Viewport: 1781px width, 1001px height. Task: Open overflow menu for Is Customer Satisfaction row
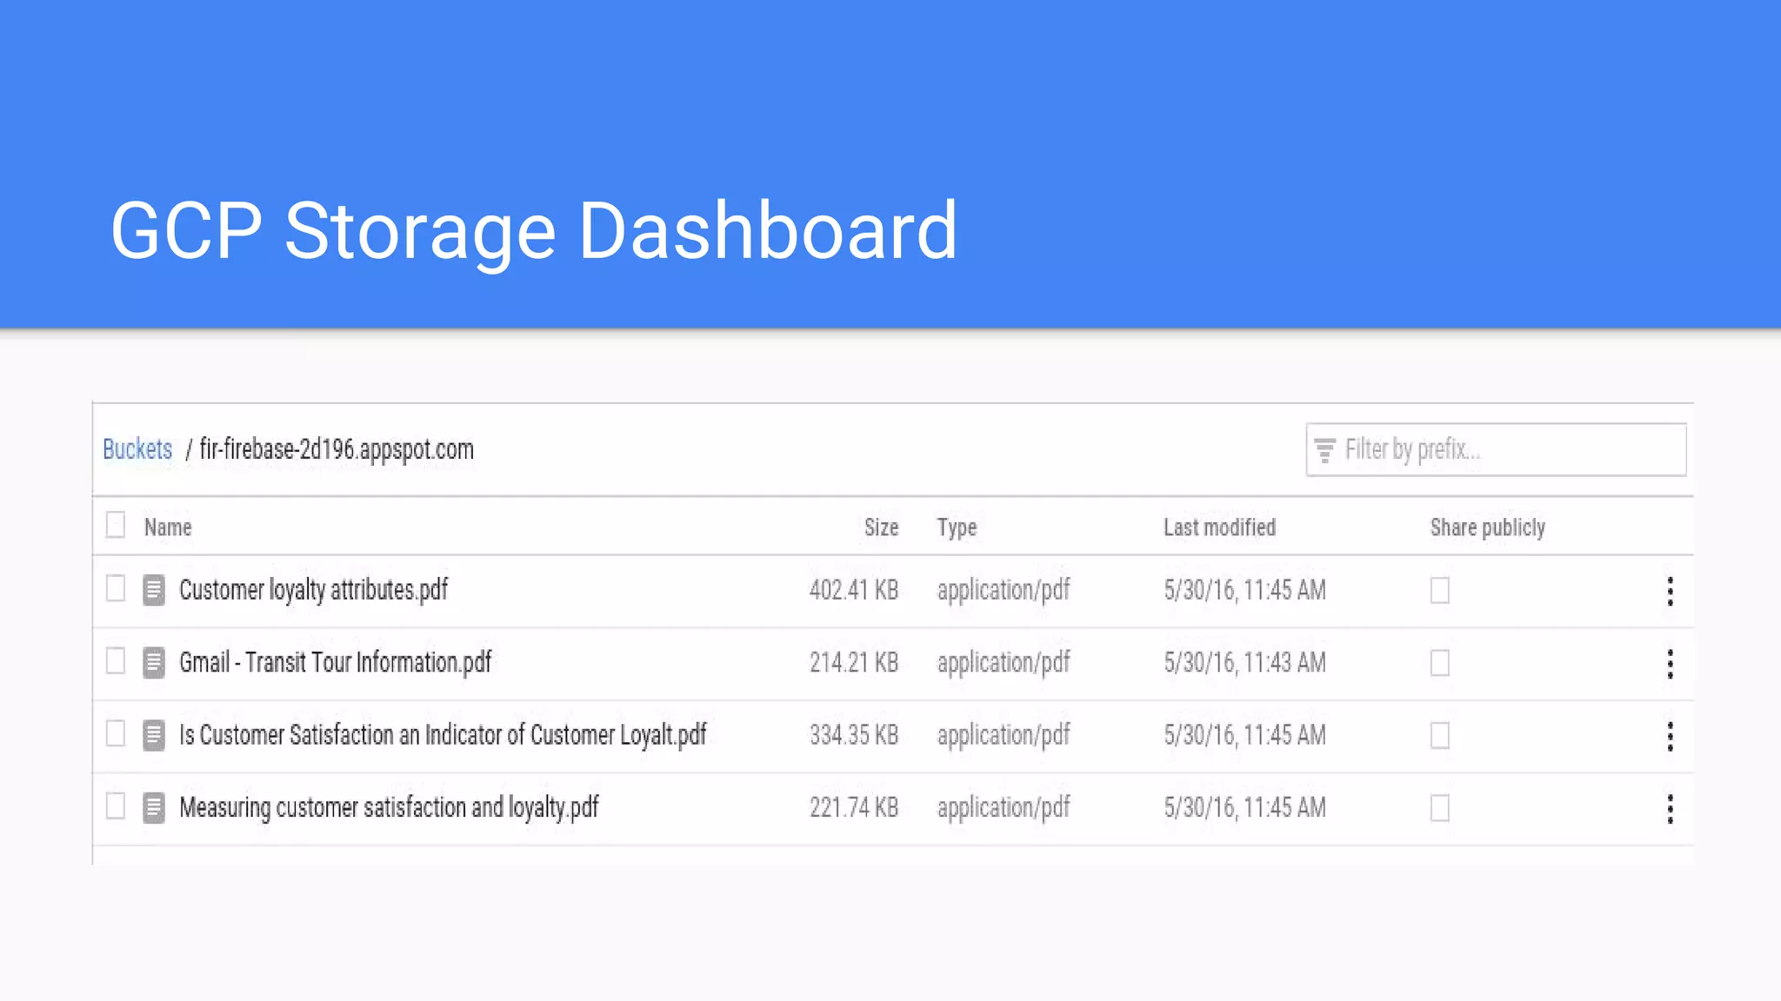click(x=1670, y=736)
